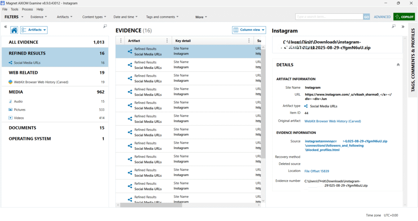Click the Social Media URLs share icon in sidebar
Viewport: 418px width, 221px height.
coord(10,63)
